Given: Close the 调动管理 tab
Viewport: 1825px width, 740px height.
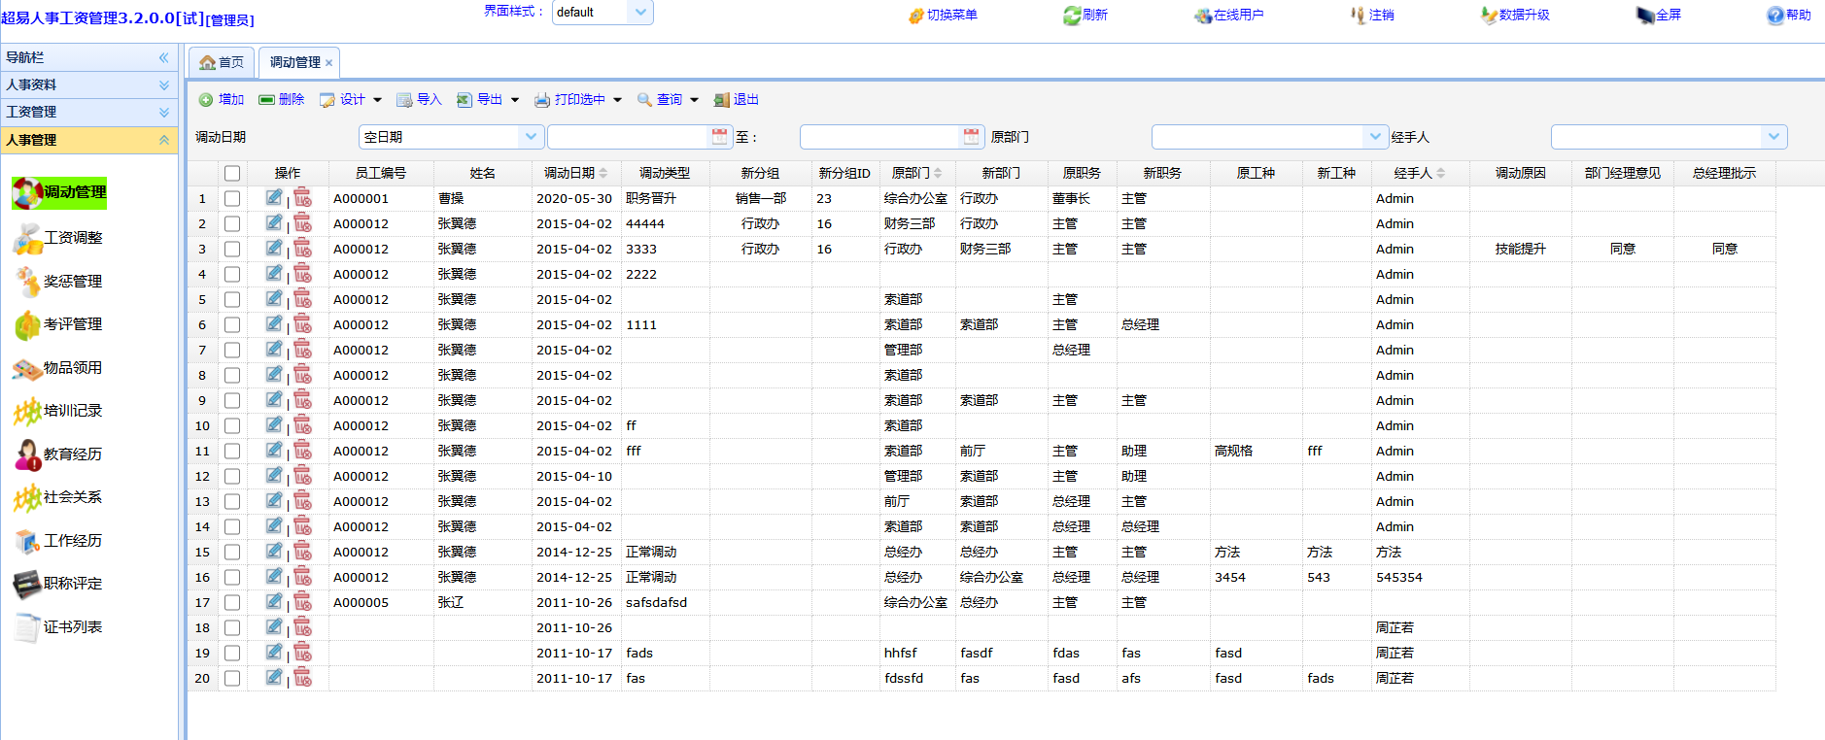Looking at the screenshot, I should click(329, 63).
